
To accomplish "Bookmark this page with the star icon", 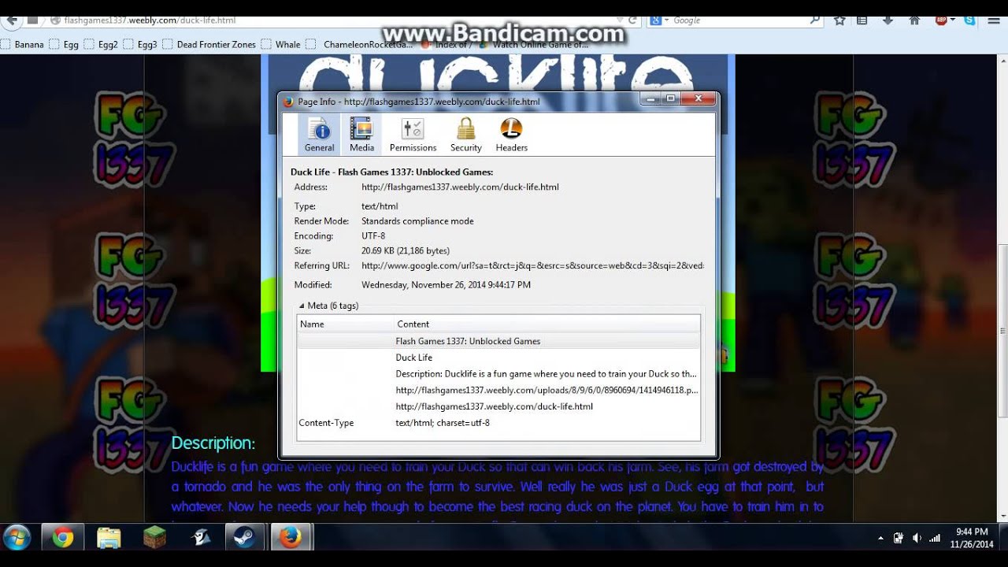I will [839, 20].
